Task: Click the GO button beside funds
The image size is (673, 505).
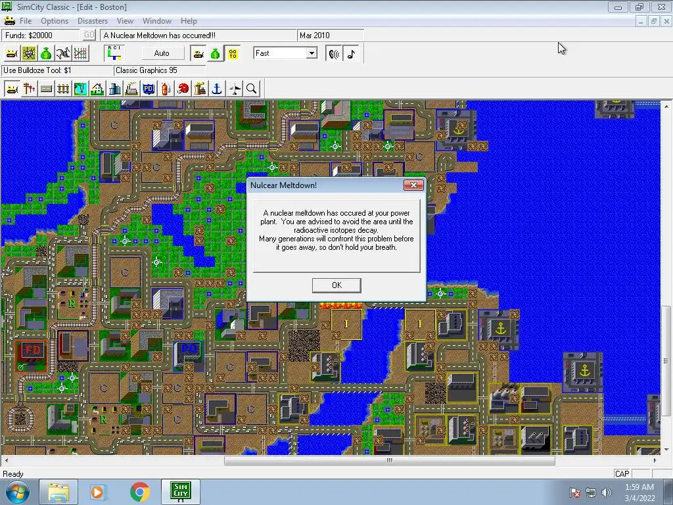Action: pyautogui.click(x=89, y=36)
